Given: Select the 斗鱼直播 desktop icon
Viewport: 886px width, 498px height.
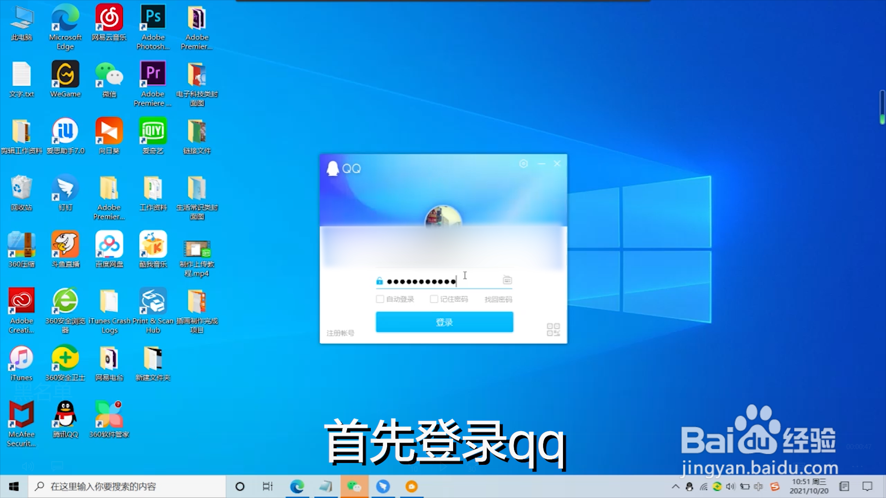Looking at the screenshot, I should [x=65, y=250].
